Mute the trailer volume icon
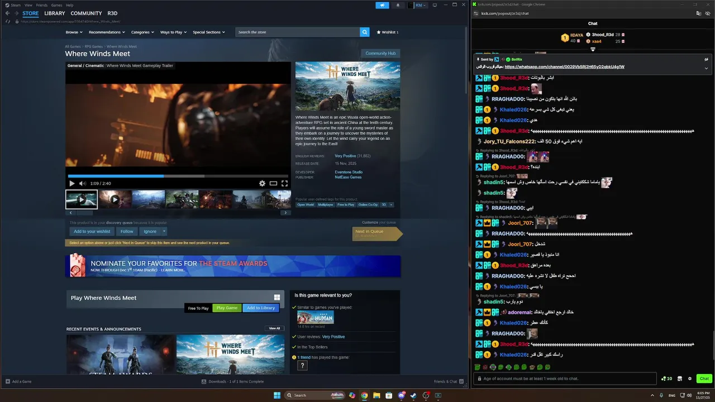Screen dimensions: 715x402 [x=82, y=183]
